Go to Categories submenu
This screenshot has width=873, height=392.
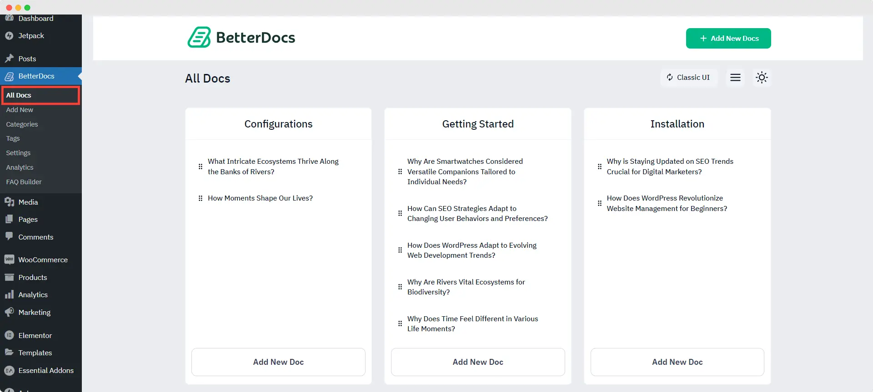pyautogui.click(x=22, y=124)
